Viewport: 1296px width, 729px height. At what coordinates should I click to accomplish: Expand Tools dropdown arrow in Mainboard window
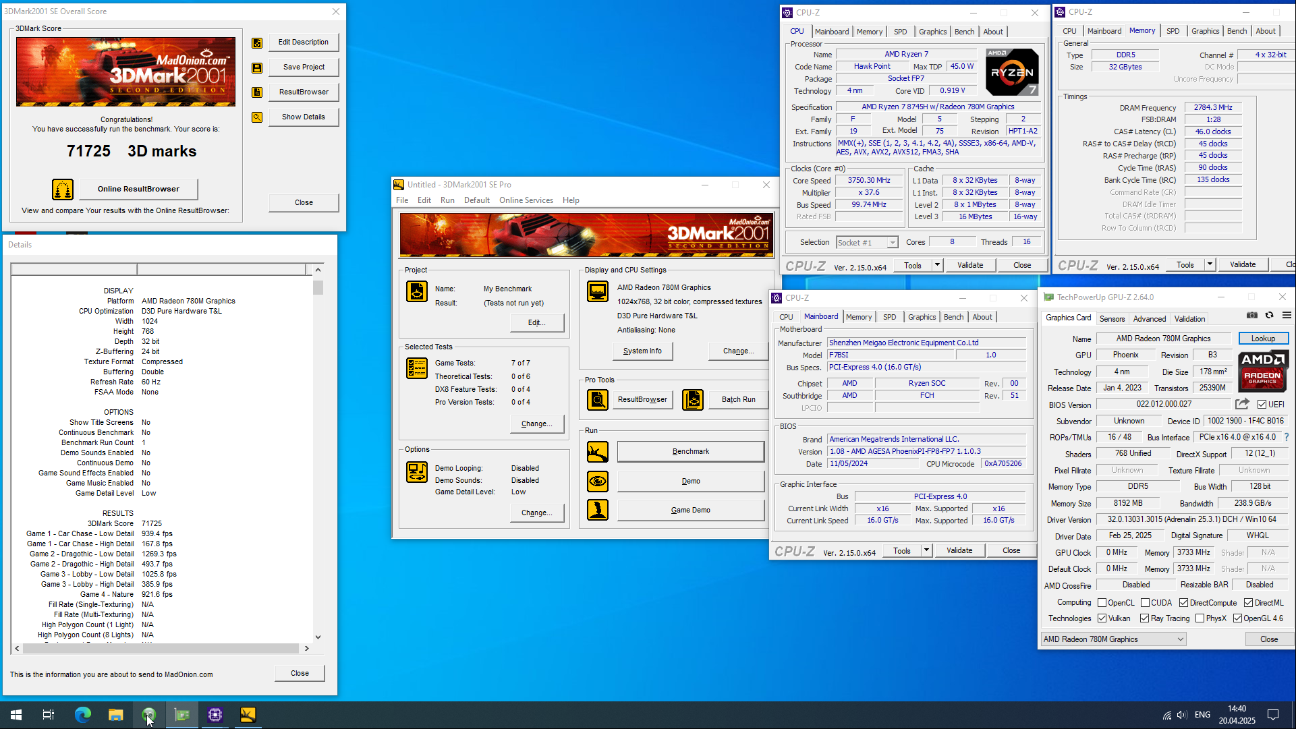[926, 550]
